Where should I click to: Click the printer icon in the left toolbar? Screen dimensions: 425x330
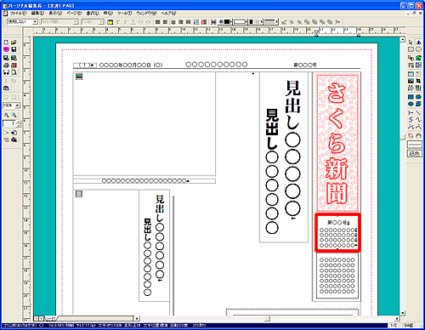6,65
